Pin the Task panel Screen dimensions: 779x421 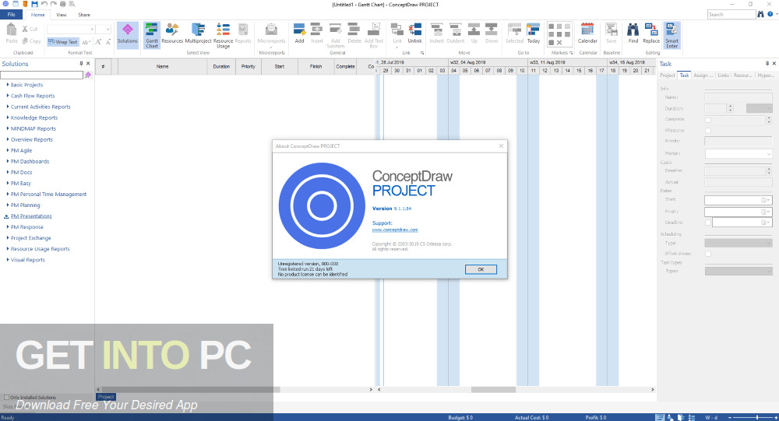[767, 64]
